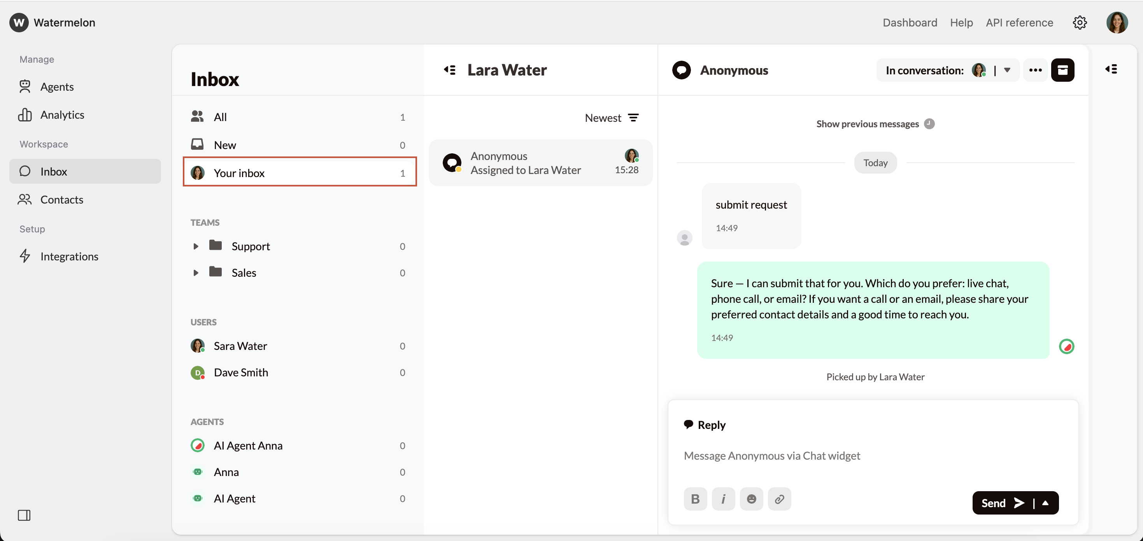The height and width of the screenshot is (541, 1143).
Task: Open the emoji picker in the reply box
Action: (751, 499)
